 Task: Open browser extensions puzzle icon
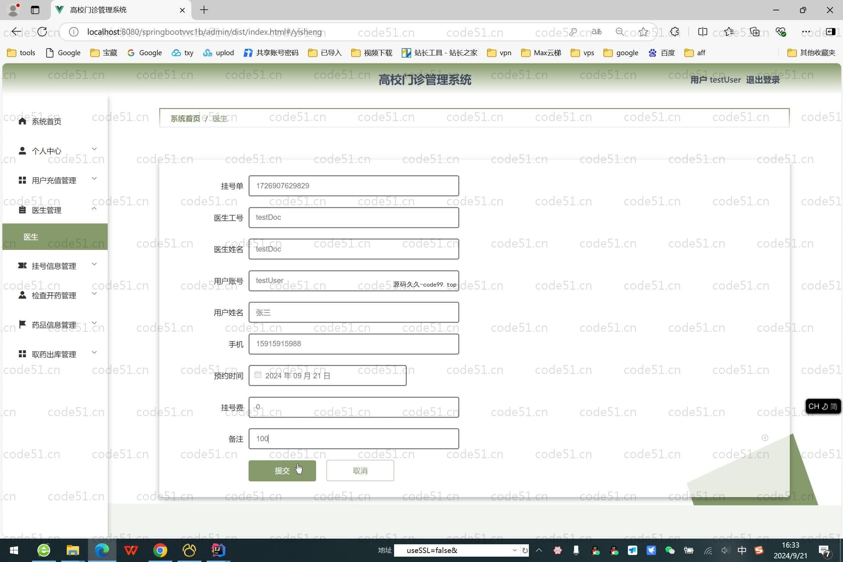(x=674, y=32)
